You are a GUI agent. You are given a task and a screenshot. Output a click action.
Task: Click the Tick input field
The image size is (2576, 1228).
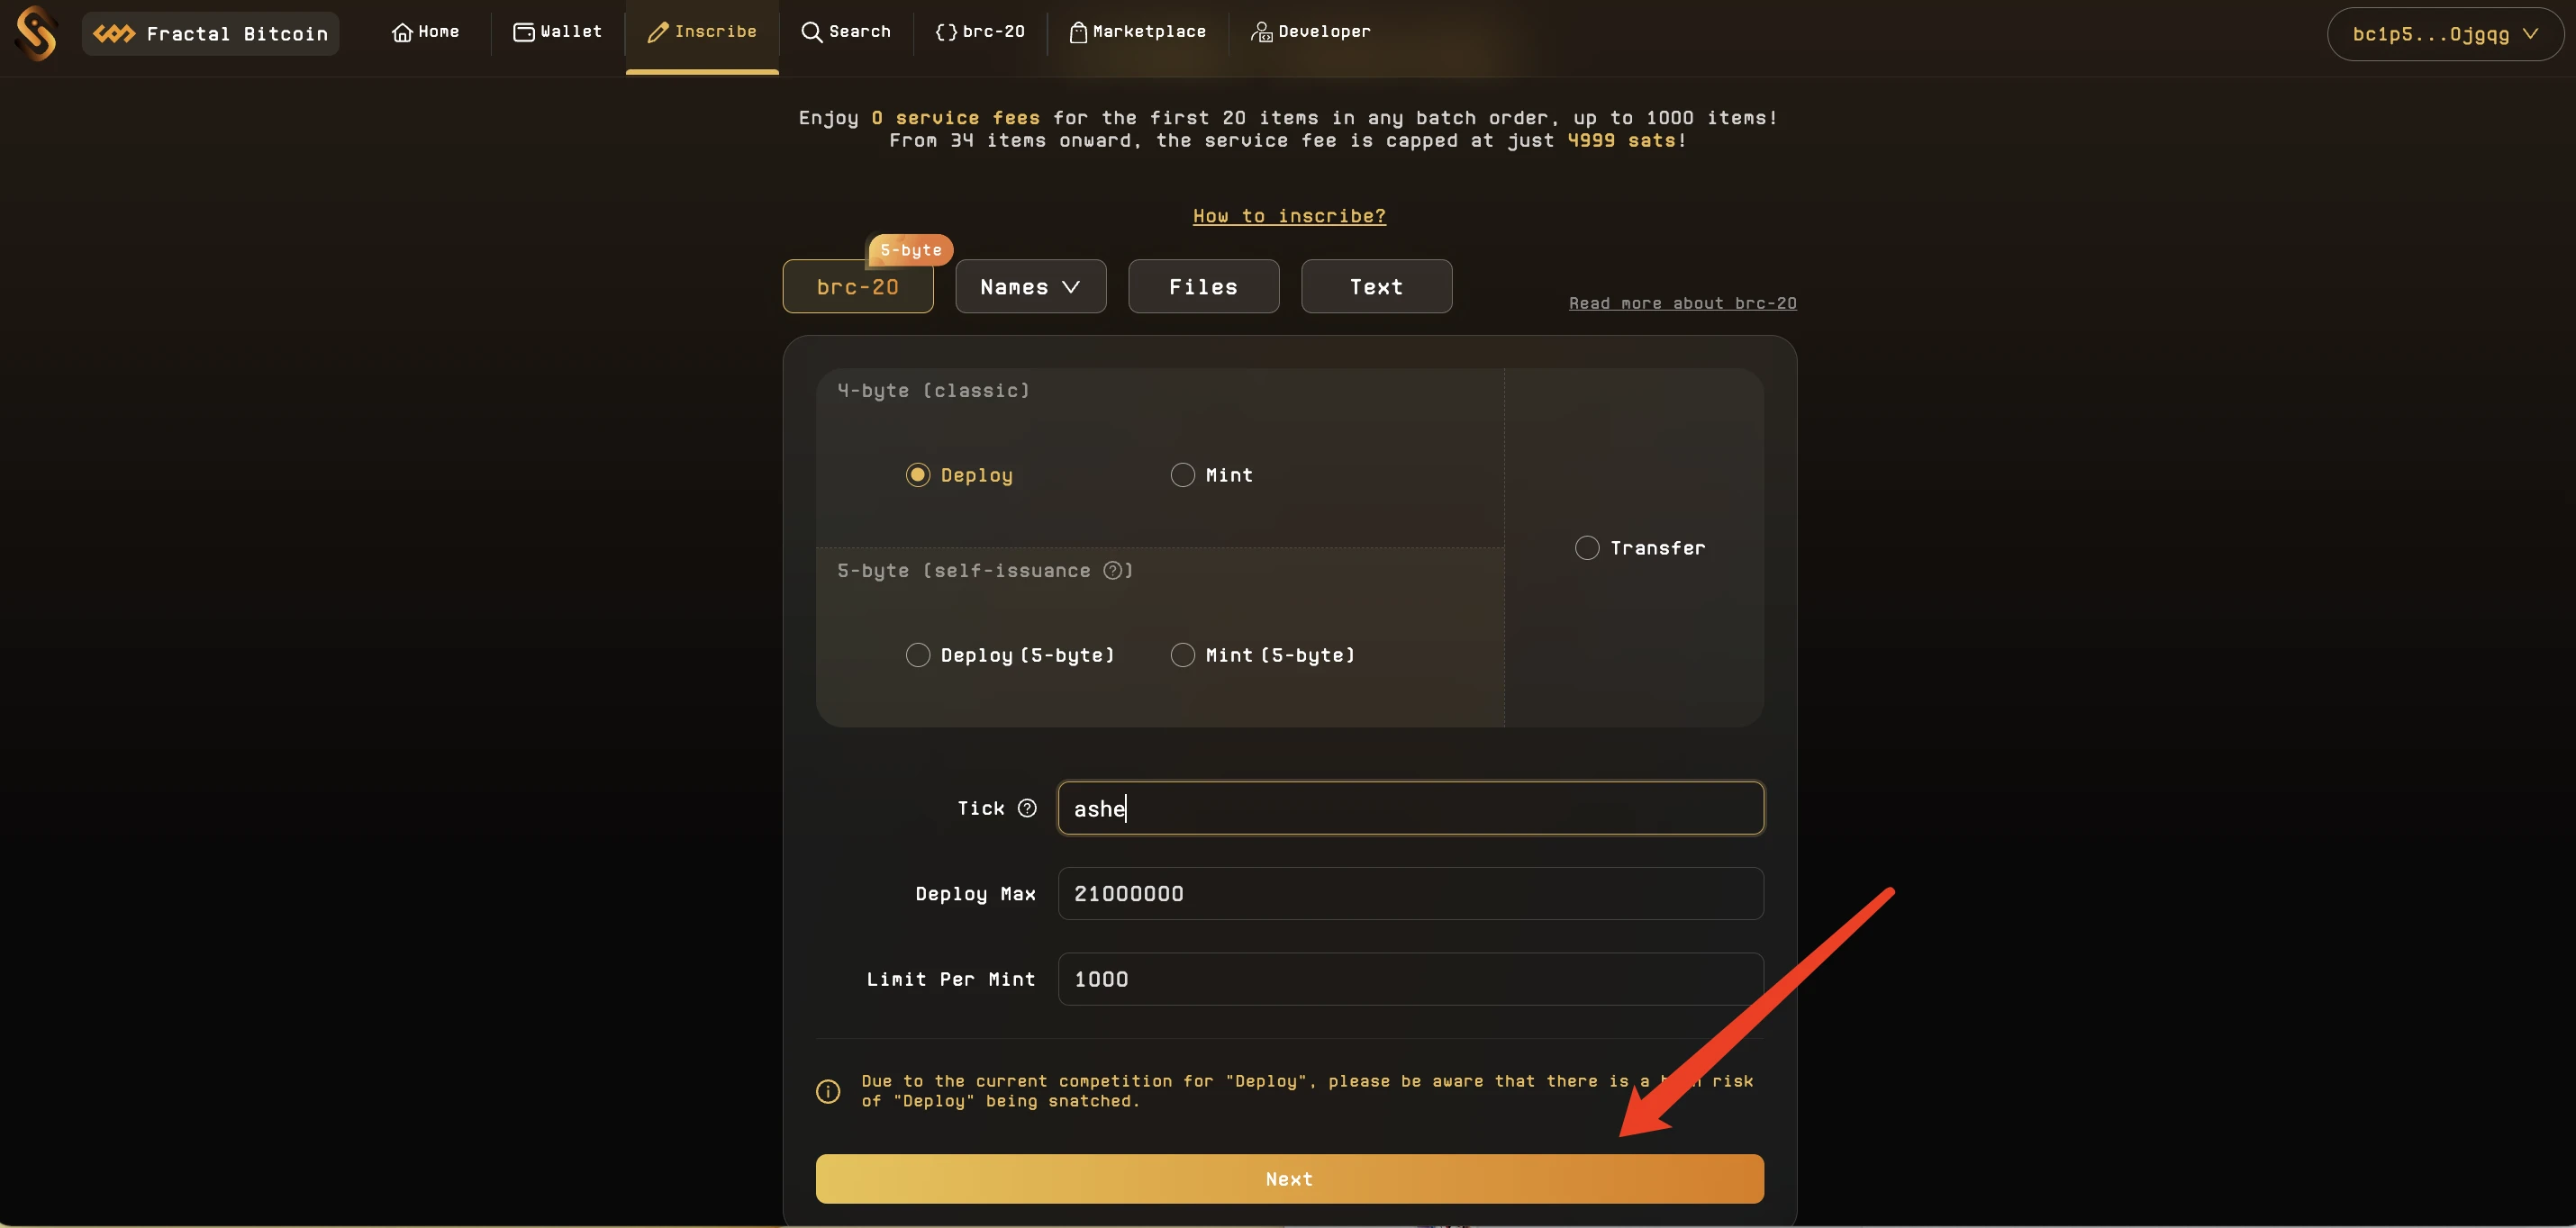click(x=1410, y=808)
